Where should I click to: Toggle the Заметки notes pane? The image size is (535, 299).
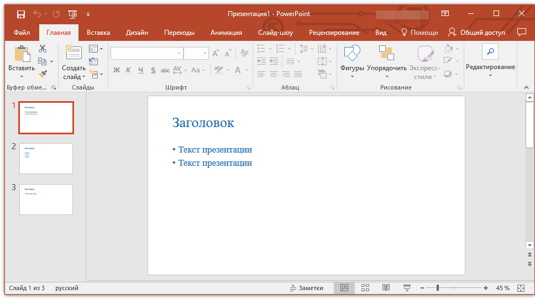tap(306, 288)
